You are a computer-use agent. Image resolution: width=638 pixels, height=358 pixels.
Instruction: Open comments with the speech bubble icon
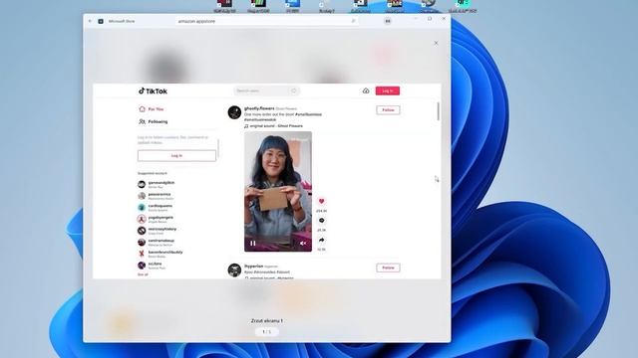pos(321,221)
